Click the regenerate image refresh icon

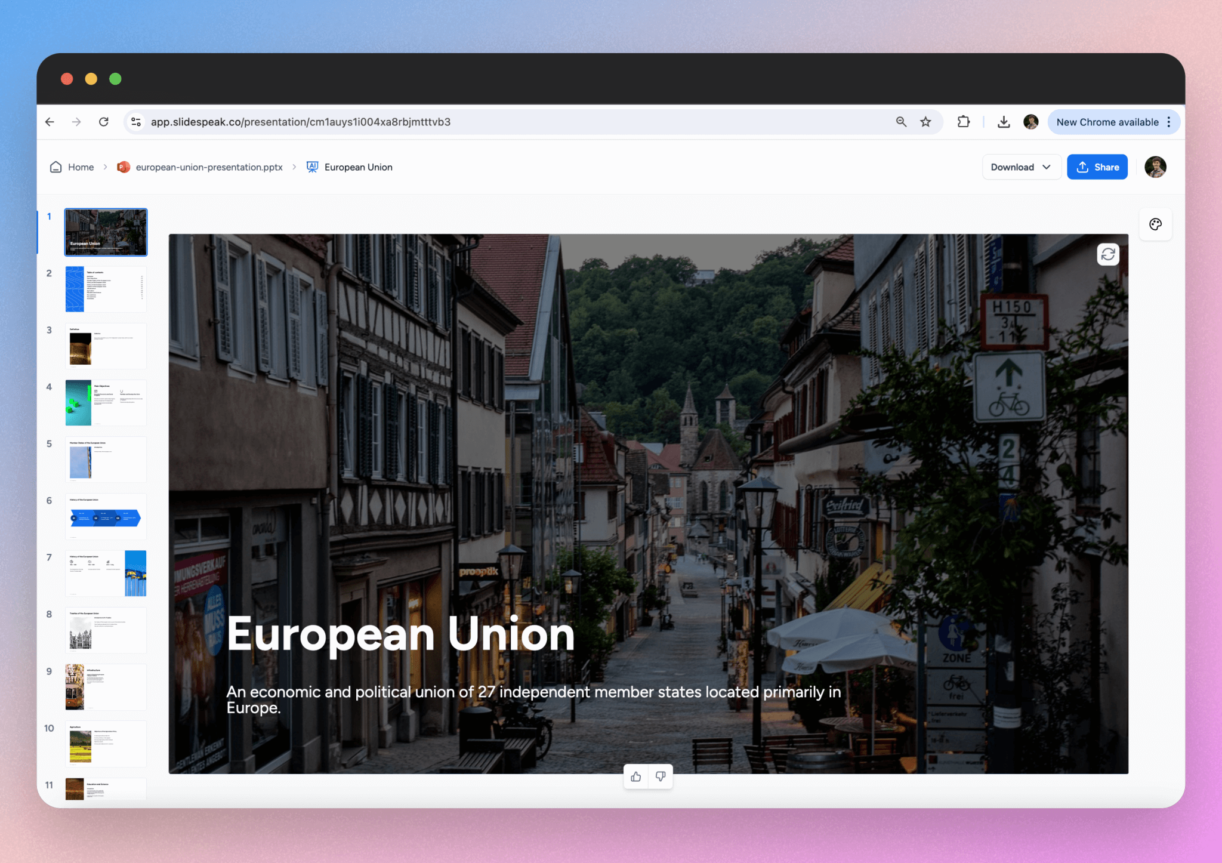tap(1108, 254)
